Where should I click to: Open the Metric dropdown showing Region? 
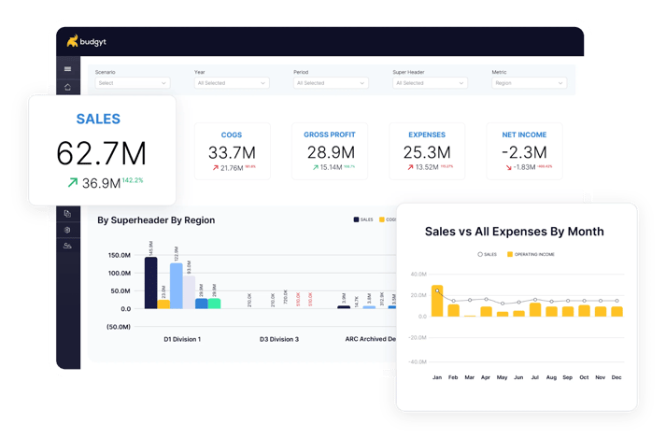(x=529, y=82)
